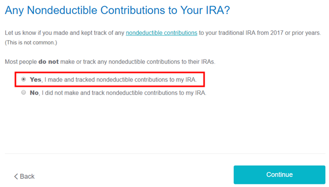This screenshot has width=329, height=187.
Task: Select the Yes radio button circle
Action: [24, 79]
